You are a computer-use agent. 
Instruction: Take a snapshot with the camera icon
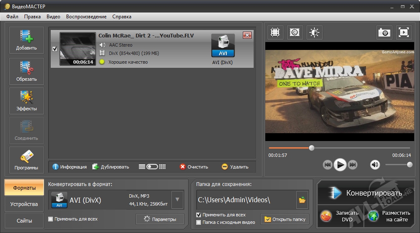tap(384, 32)
